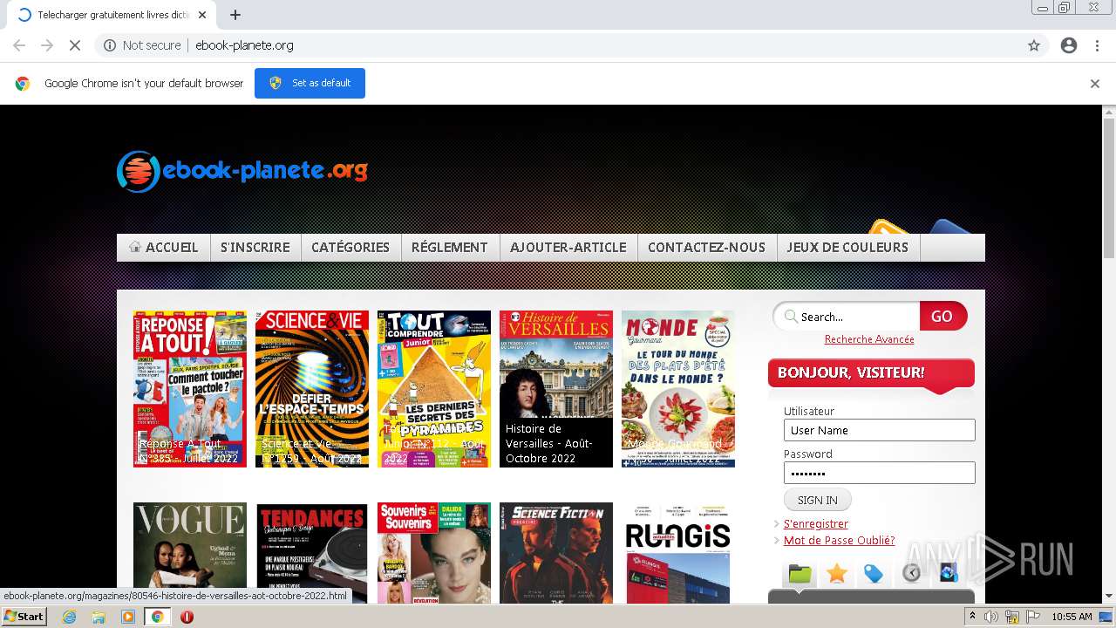Open Science Fiction magazine cover
Image resolution: width=1116 pixels, height=628 pixels.
556,553
